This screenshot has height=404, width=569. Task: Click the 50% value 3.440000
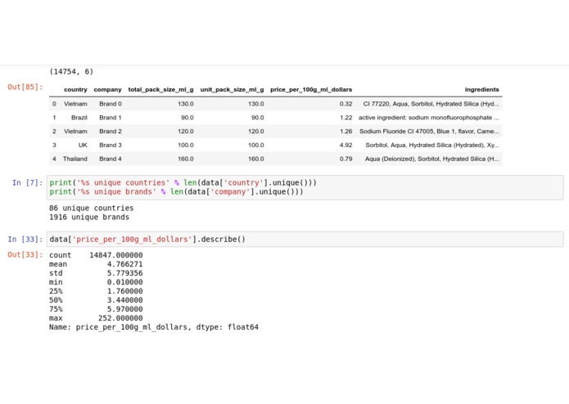(x=124, y=300)
